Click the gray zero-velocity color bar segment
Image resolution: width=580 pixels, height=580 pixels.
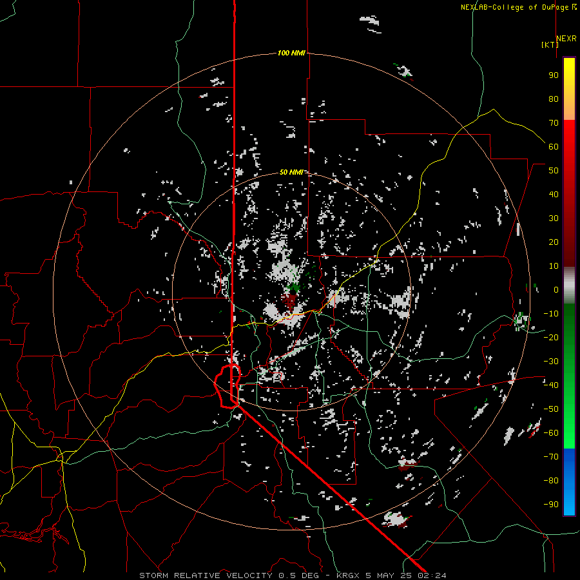(x=569, y=285)
